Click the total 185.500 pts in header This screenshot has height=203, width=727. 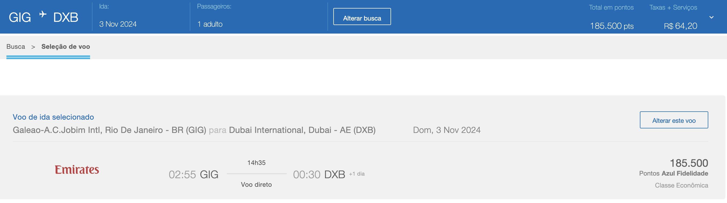coord(612,26)
